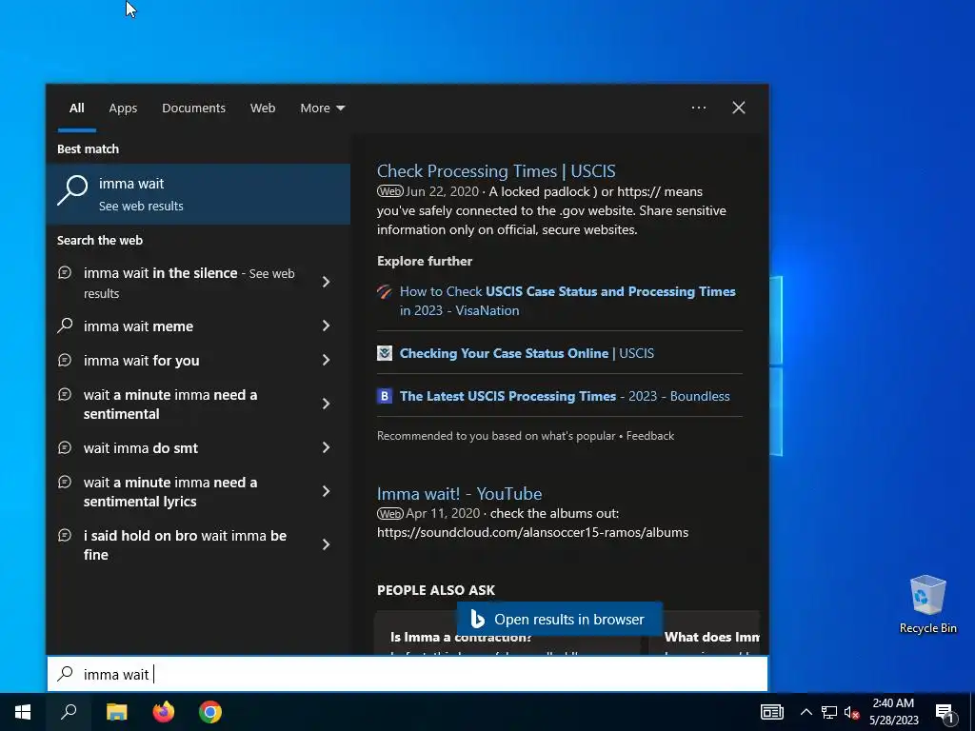Click the Feedback link
Image resolution: width=975 pixels, height=731 pixels.
pos(649,436)
